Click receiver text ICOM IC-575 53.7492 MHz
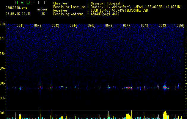This screenshot has height=119, width=187. (119, 10)
